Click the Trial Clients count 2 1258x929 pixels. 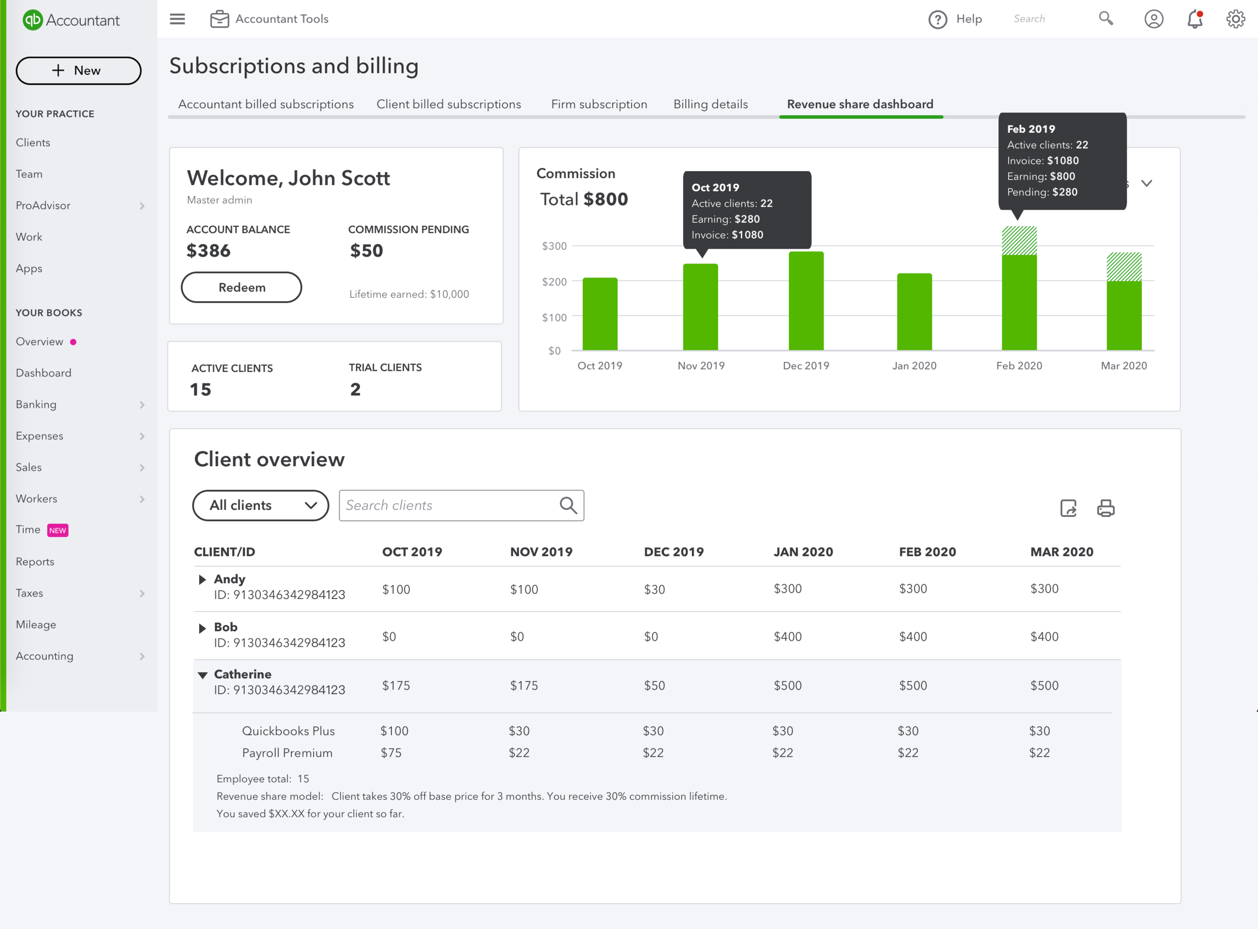355,389
